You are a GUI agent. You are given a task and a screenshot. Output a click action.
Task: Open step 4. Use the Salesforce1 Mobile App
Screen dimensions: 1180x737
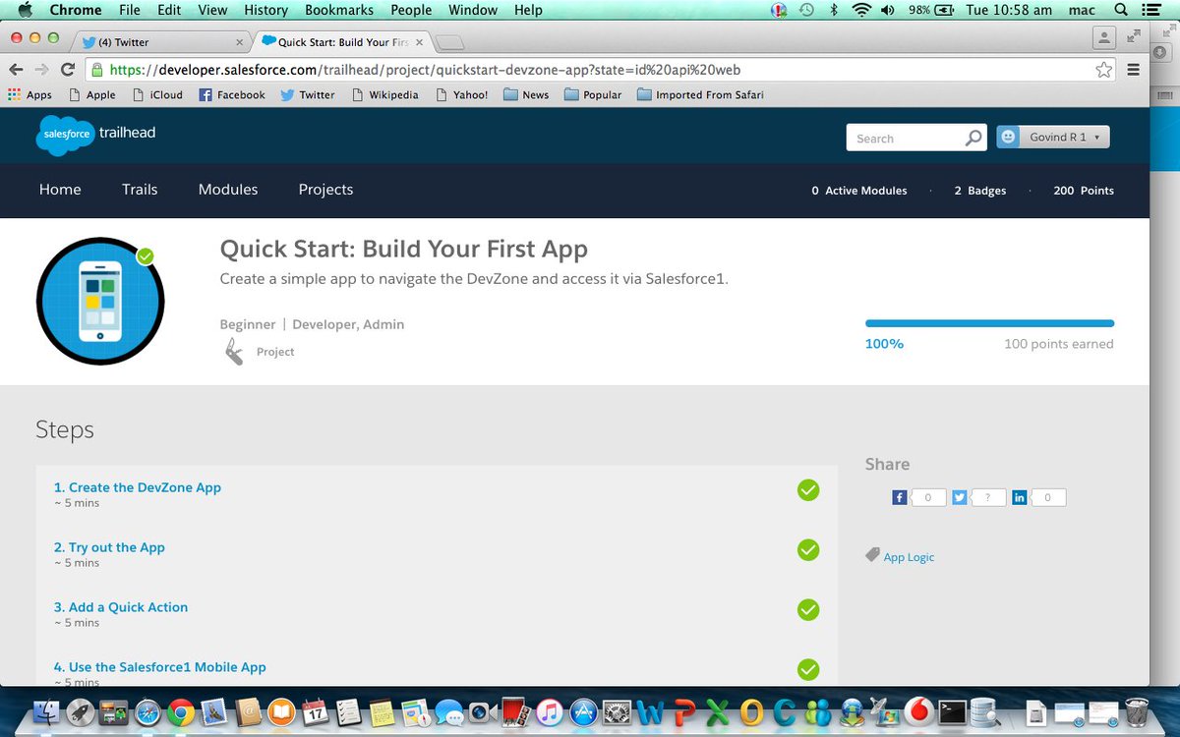[x=160, y=667]
